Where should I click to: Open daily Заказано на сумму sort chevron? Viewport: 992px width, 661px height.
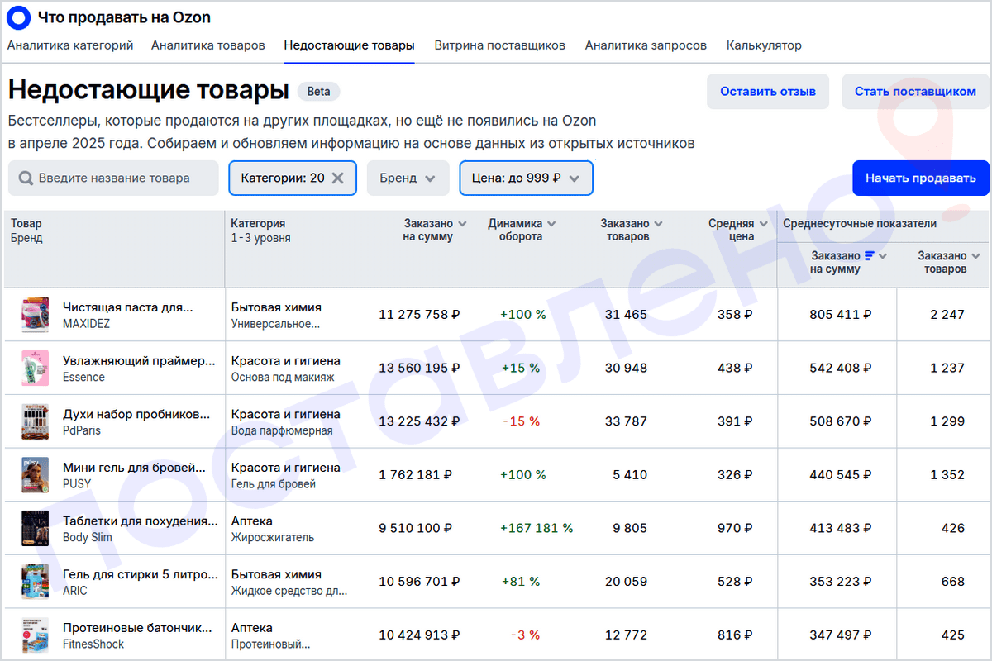(x=883, y=256)
